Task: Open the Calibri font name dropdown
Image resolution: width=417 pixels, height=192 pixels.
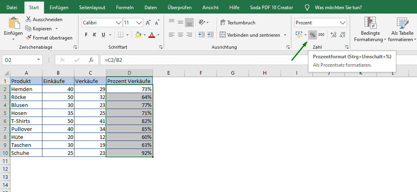Action: point(118,23)
